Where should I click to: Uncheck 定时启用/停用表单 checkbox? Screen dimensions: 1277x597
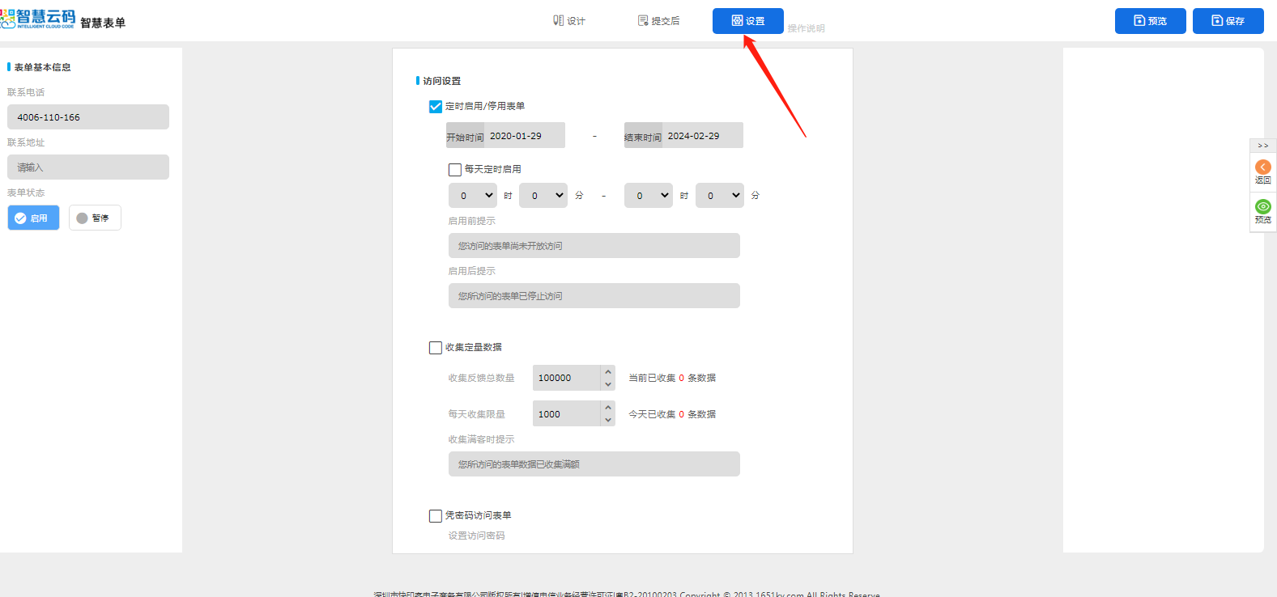click(436, 107)
